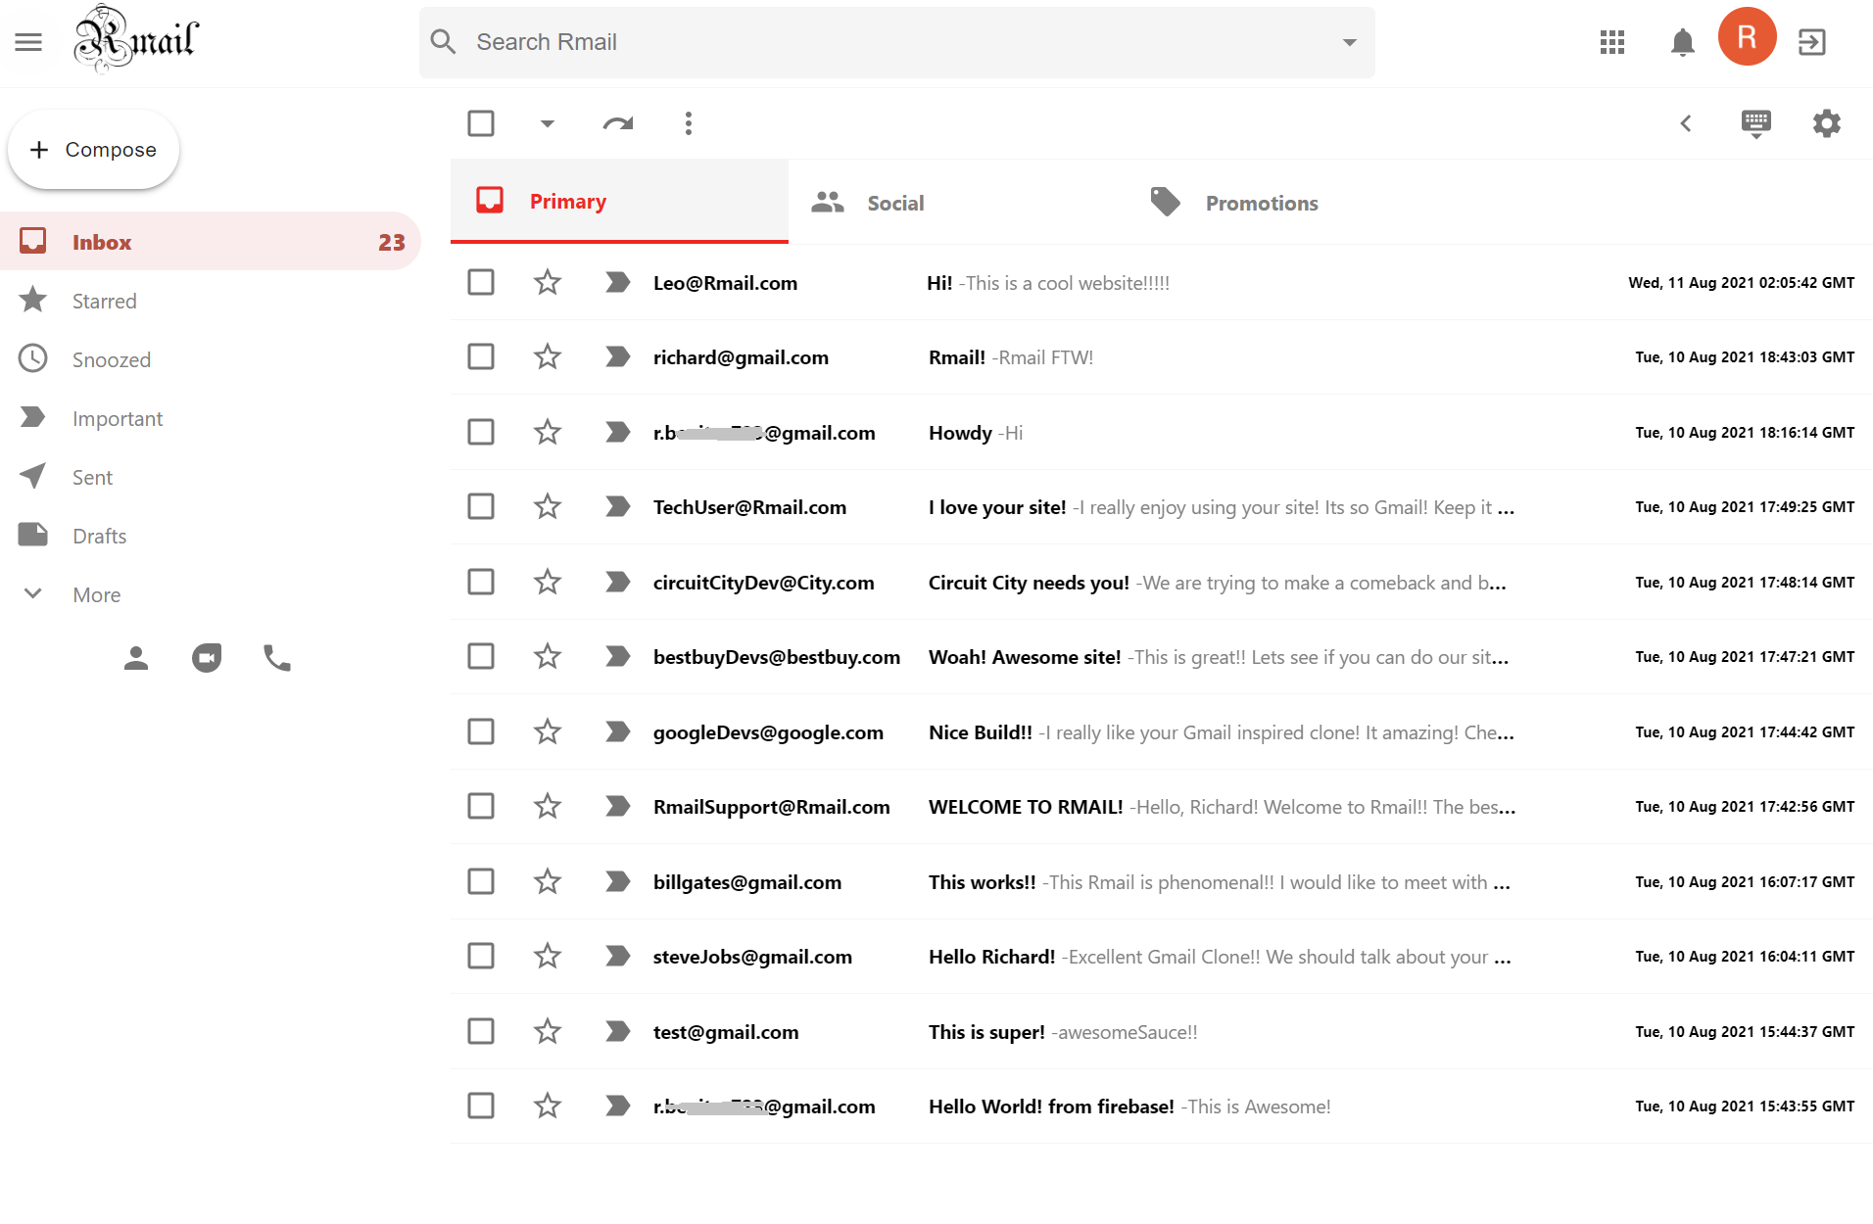The image size is (1873, 1224).
Task: Switch to the Social tab
Action: click(x=894, y=202)
